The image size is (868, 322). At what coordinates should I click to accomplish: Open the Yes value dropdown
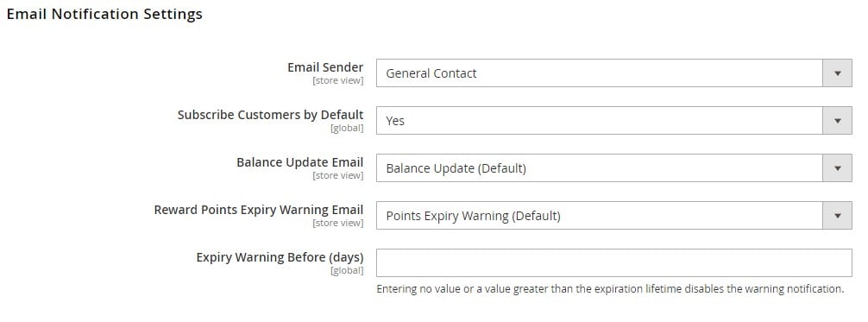[x=614, y=121]
